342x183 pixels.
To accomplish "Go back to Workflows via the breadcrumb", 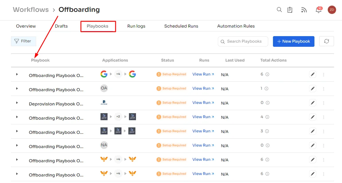I will point(31,9).
